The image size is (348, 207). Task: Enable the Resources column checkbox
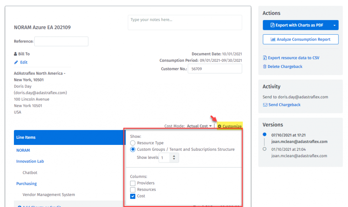pos(133,190)
